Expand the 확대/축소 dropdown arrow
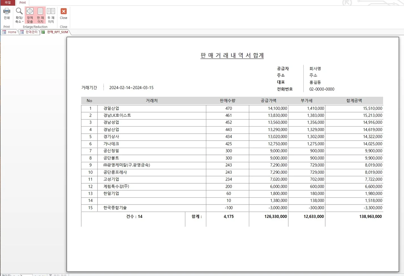This screenshot has width=404, height=276. pos(23,22)
